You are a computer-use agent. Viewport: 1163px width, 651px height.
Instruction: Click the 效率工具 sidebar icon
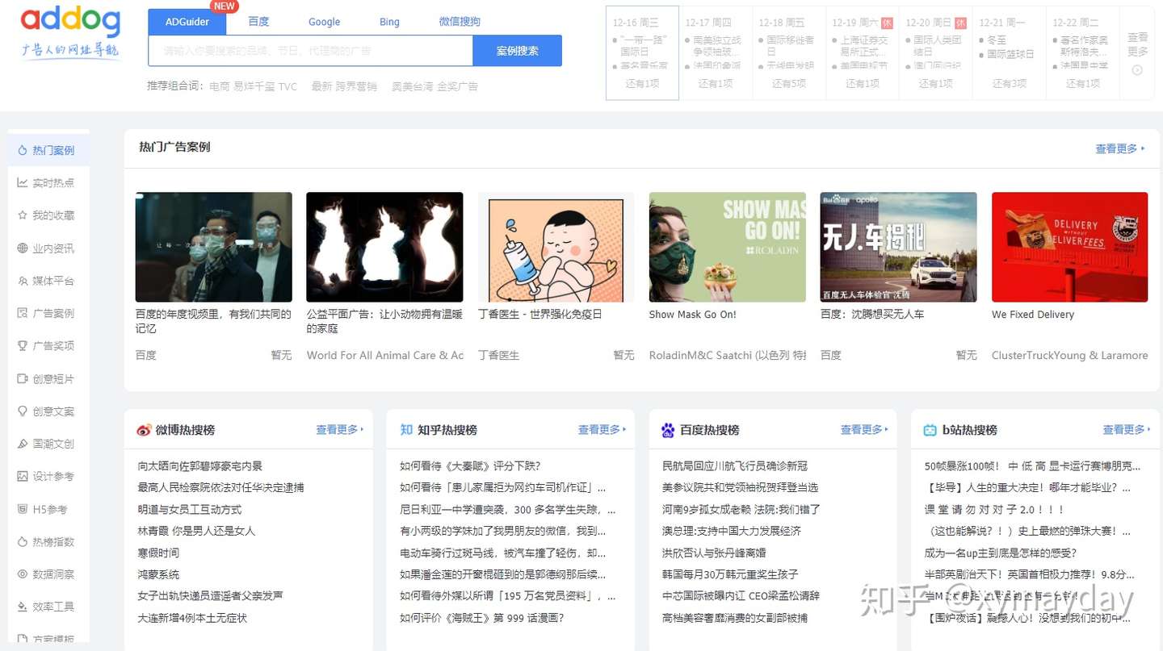tap(22, 607)
